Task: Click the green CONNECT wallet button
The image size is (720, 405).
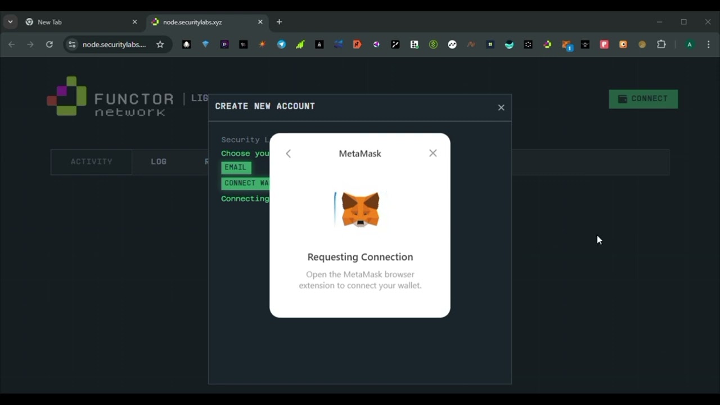Action: pyautogui.click(x=643, y=99)
